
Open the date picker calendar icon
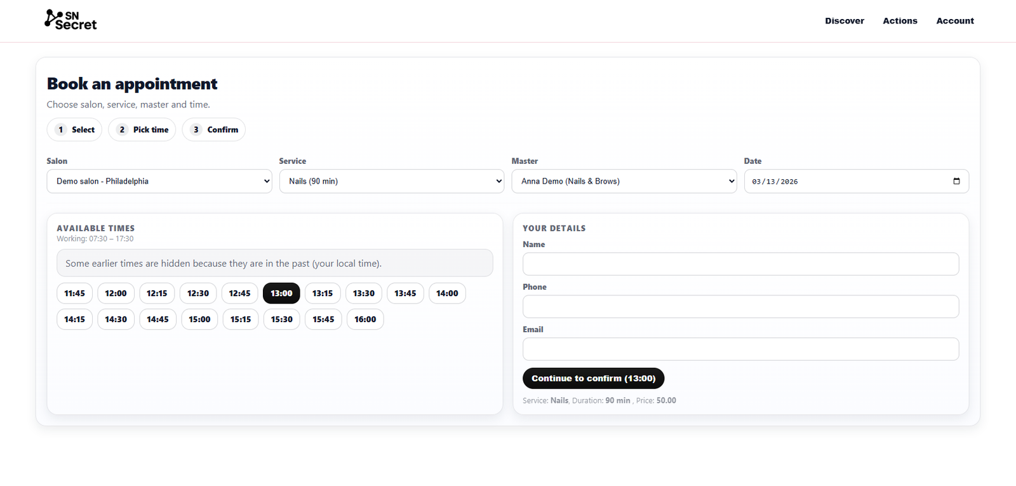[x=956, y=181]
